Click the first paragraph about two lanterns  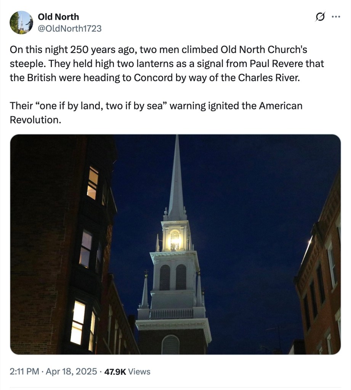(x=167, y=64)
